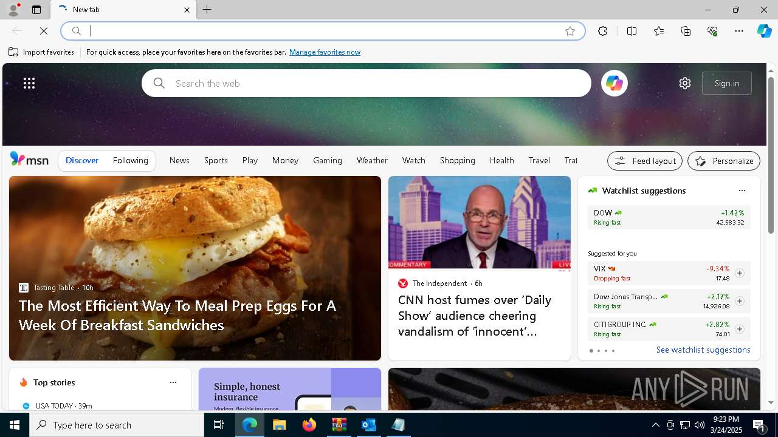Add this page to favorites star
The image size is (778, 437).
coord(570,31)
